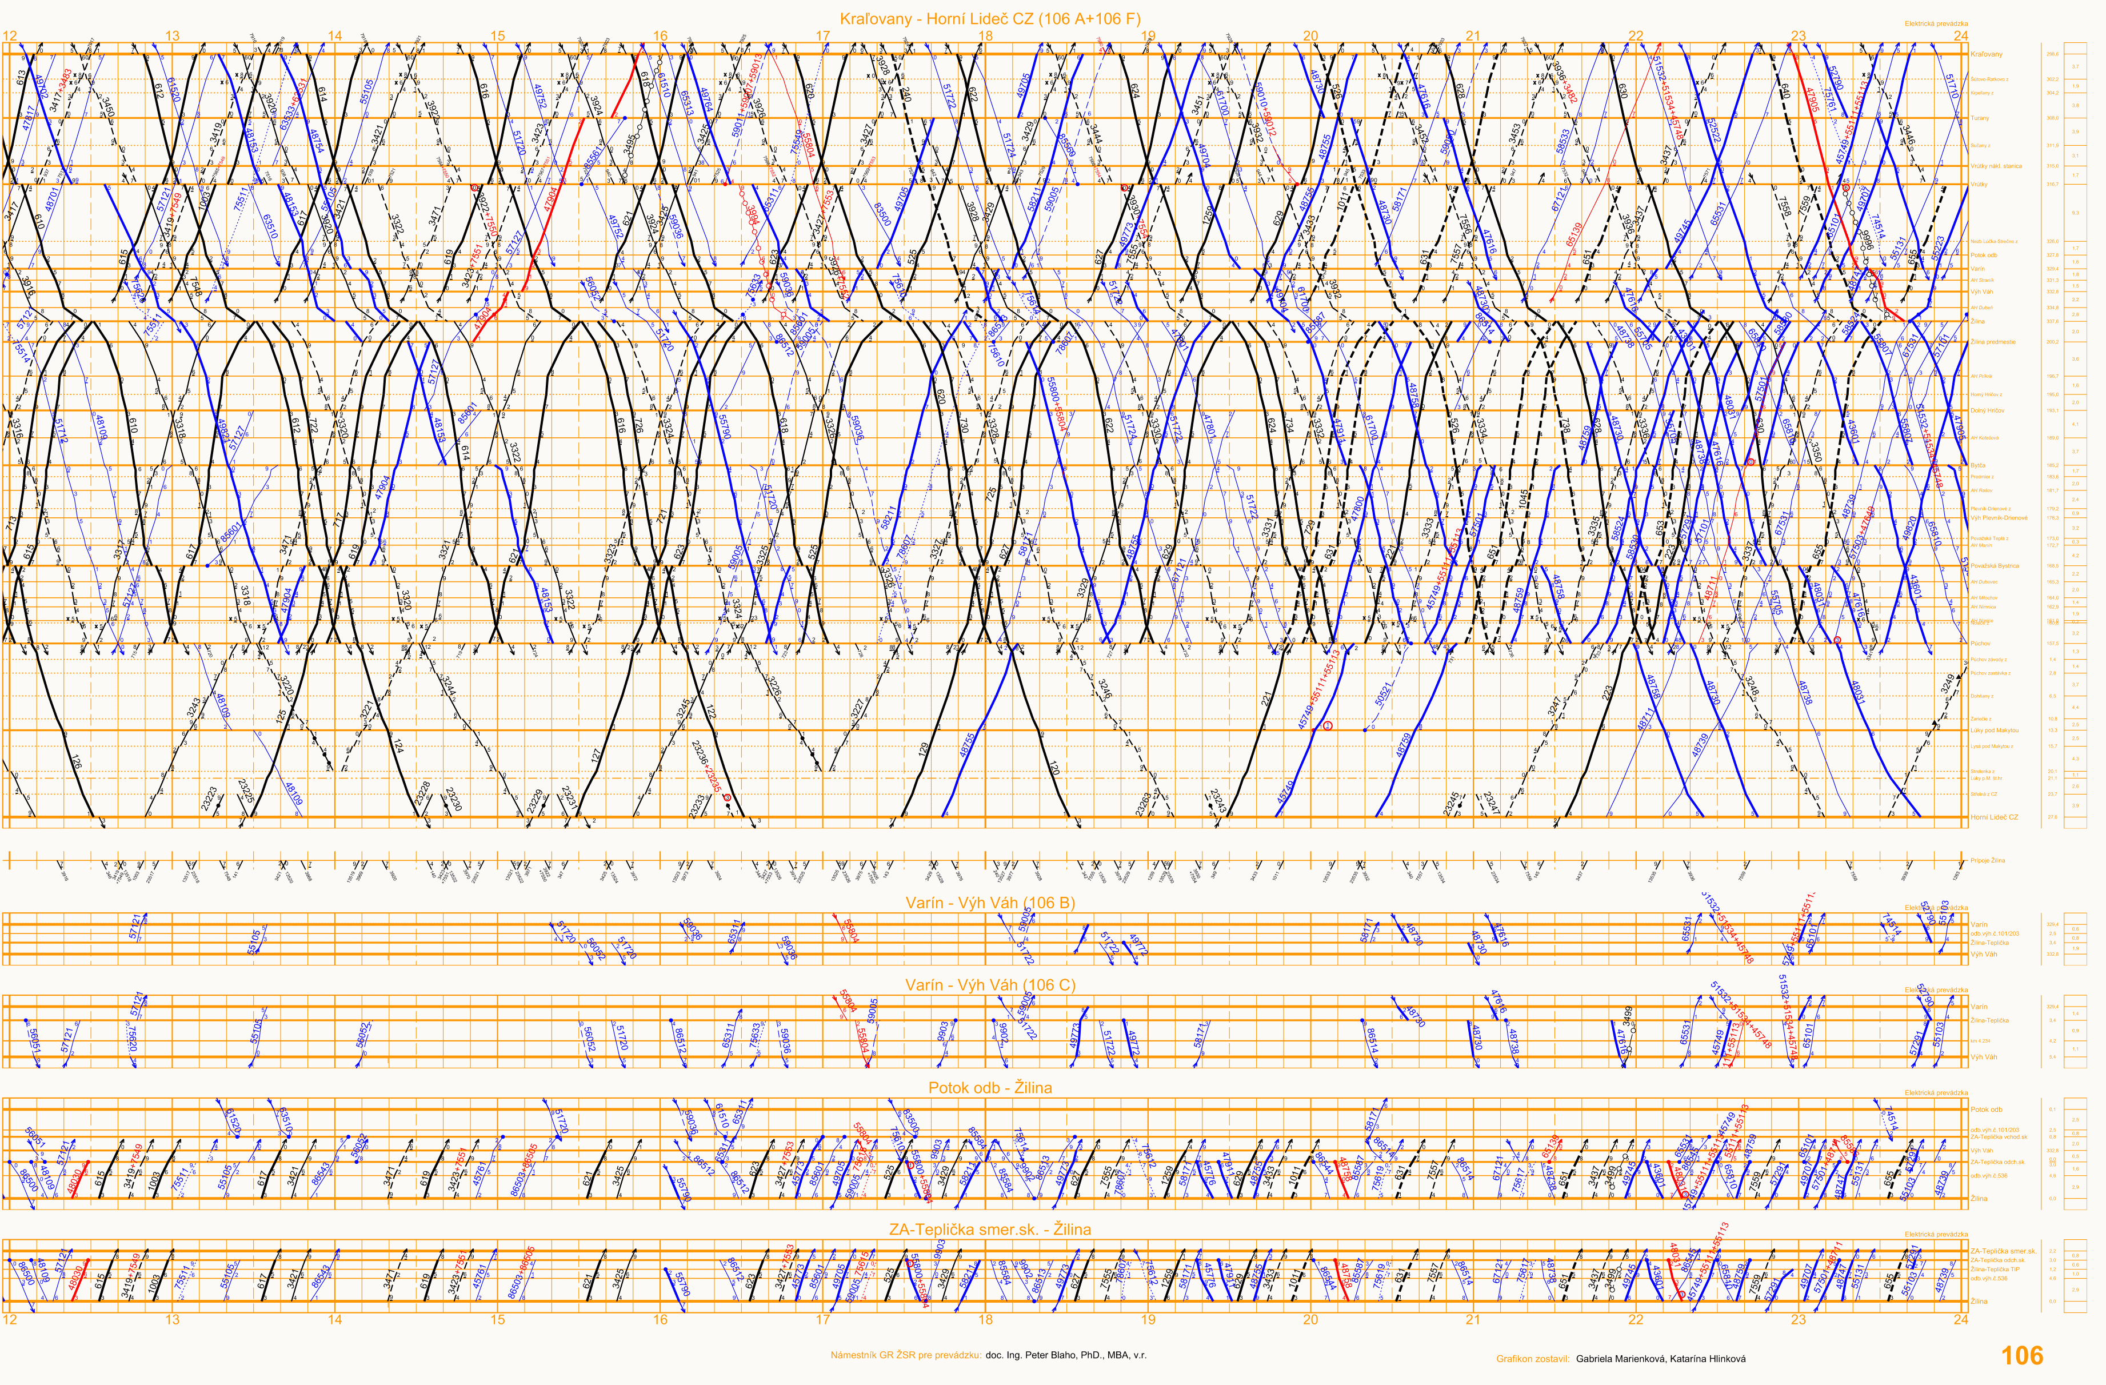Screen dimensions: 2106x1385
Task: Click the 'AH Stráník' label
Action: point(1982,281)
